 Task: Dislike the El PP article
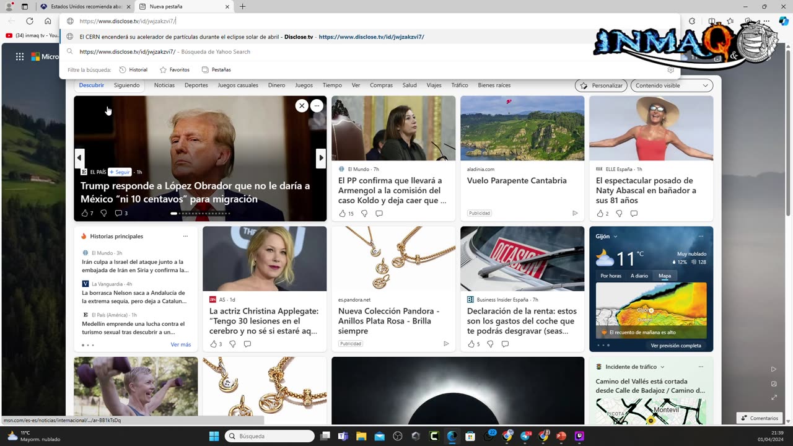point(364,213)
